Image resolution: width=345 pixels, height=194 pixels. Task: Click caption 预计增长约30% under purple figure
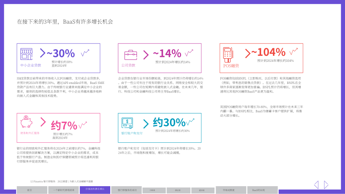[62, 62]
